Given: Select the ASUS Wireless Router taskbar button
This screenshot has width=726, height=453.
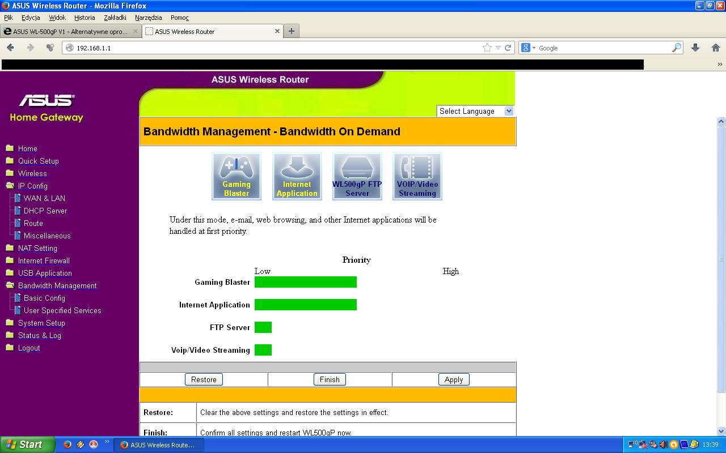Looking at the screenshot, I should [x=158, y=445].
